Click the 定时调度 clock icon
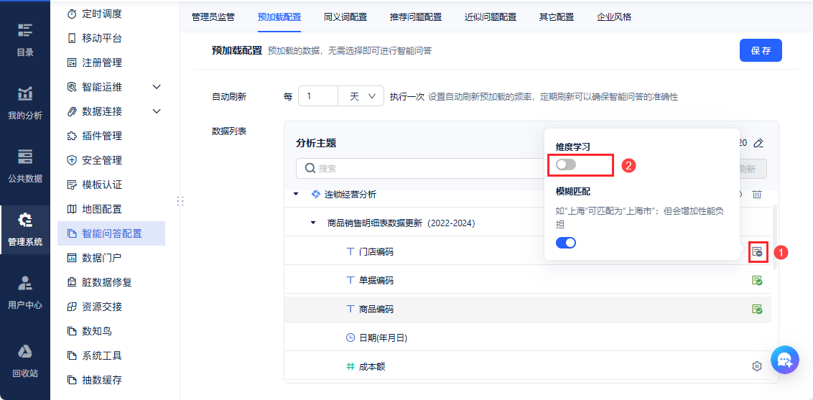The height and width of the screenshot is (400, 813). tap(72, 14)
